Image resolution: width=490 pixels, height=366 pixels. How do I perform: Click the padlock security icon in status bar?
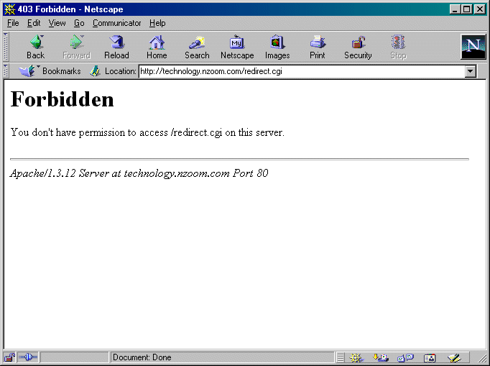10,357
